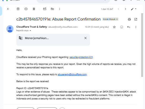The height and width of the screenshot is (109, 145).
Task: Open message more options menu
Action: coord(136,27)
